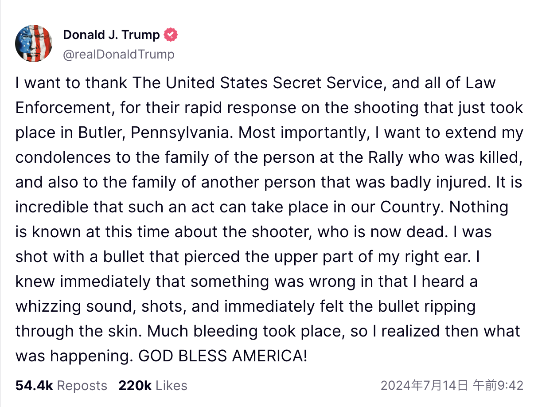Open the @realDonaldTrump handle link
The image size is (538, 407).
pyautogui.click(x=119, y=55)
